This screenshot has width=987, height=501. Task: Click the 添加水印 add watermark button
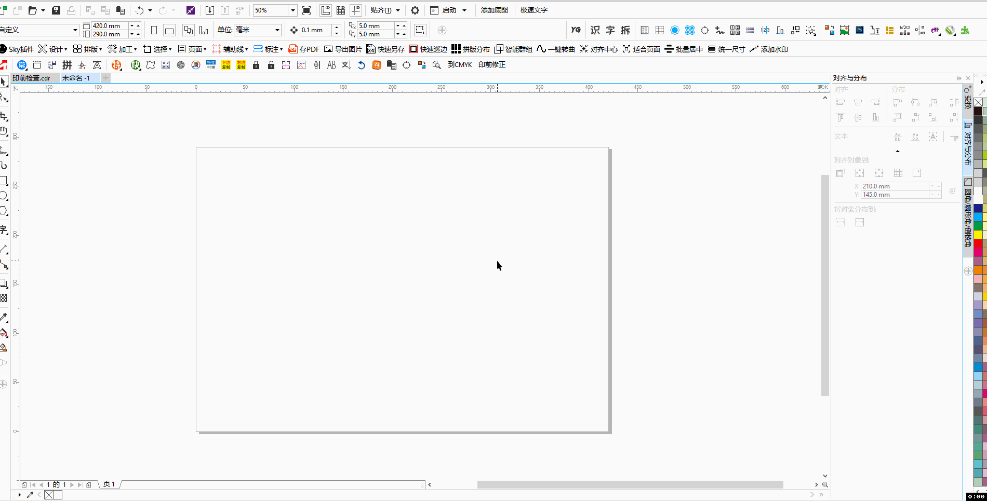point(769,49)
